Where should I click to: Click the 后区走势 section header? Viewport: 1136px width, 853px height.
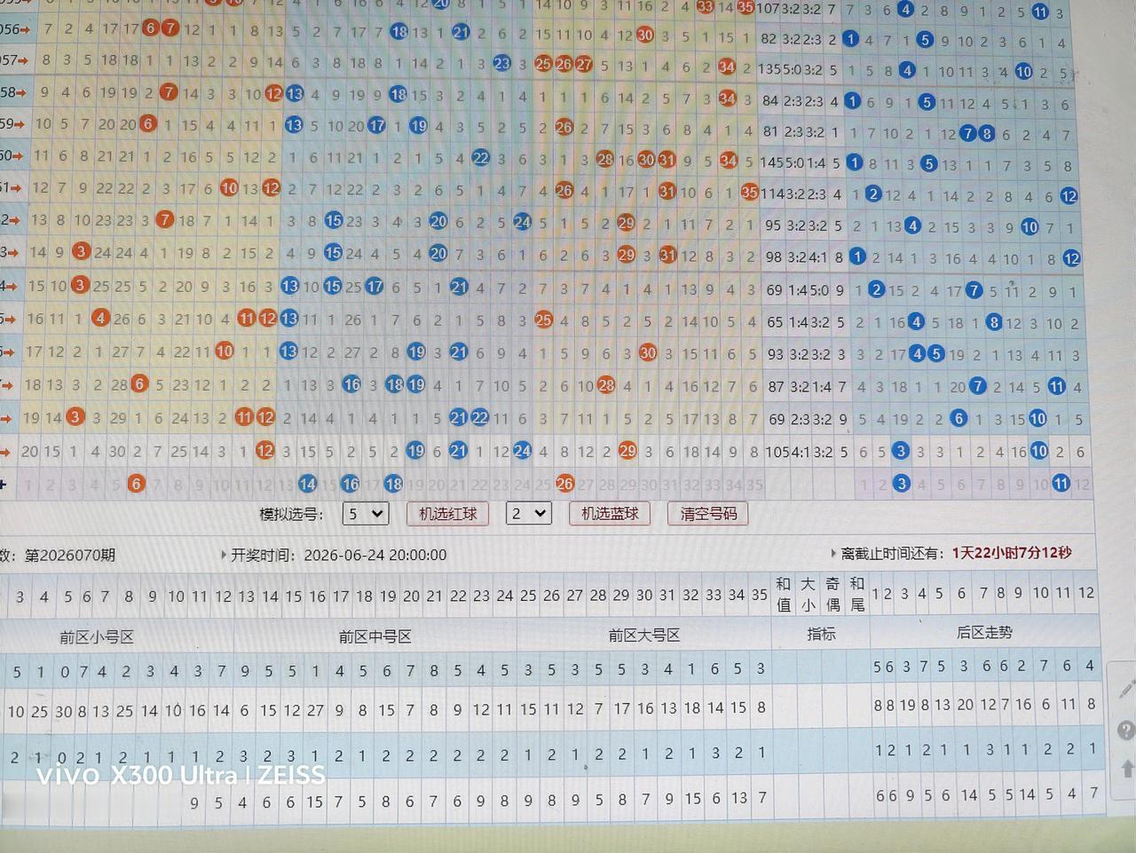(984, 632)
